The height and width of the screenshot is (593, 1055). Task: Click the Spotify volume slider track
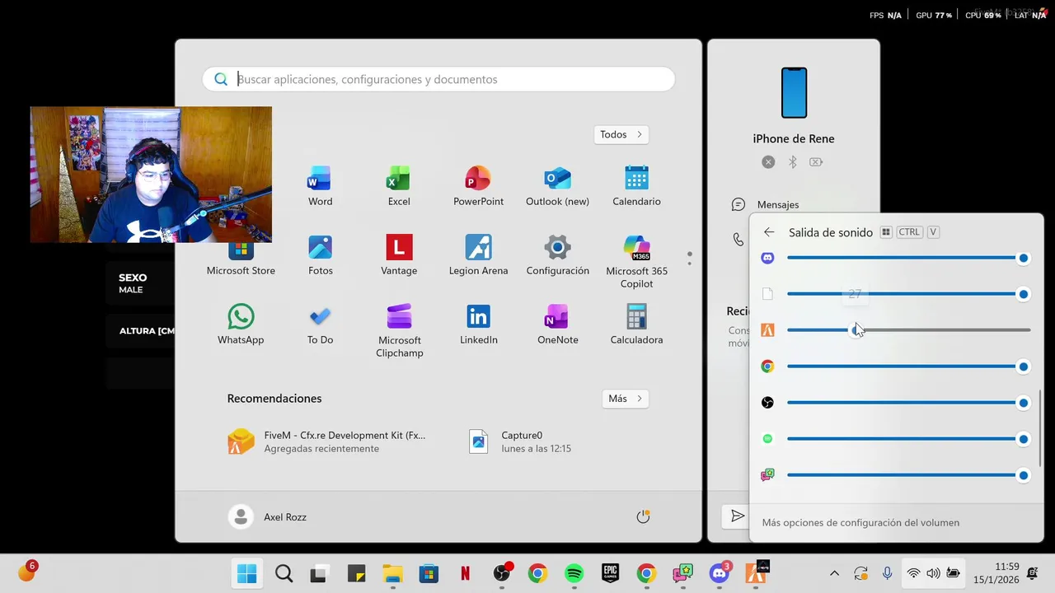click(x=908, y=439)
